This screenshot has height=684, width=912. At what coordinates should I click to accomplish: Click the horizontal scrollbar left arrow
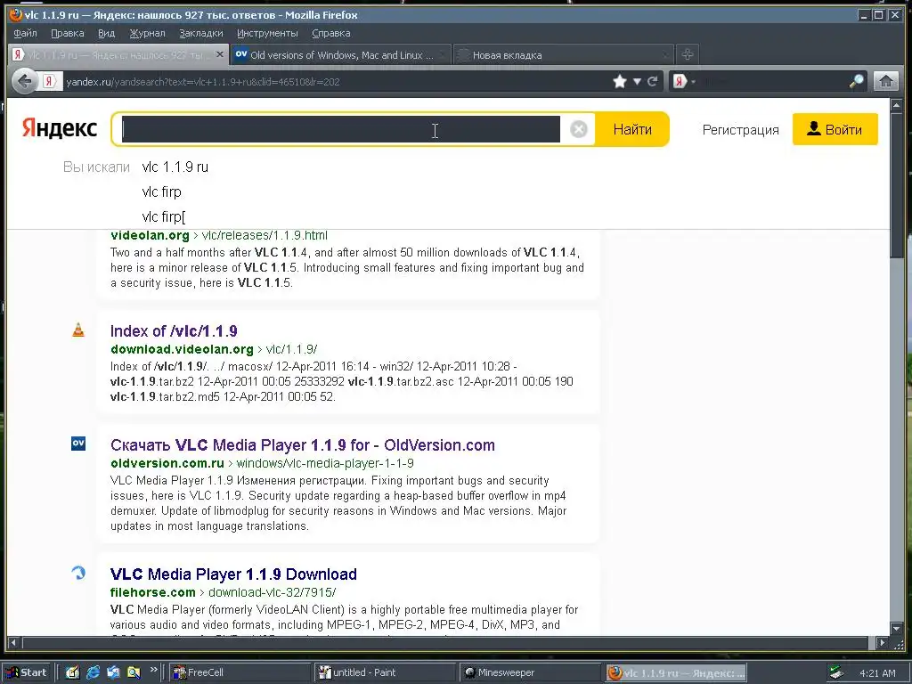pos(14,643)
